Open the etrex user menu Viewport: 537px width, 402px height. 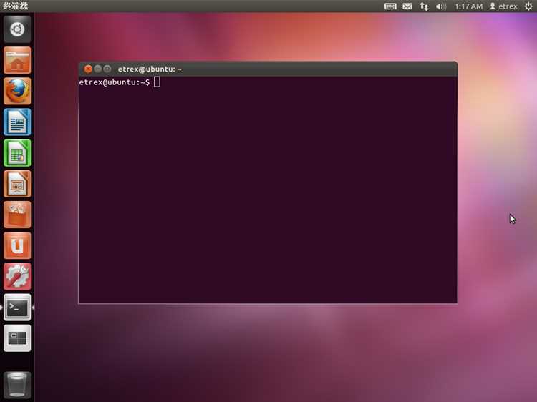tap(503, 6)
